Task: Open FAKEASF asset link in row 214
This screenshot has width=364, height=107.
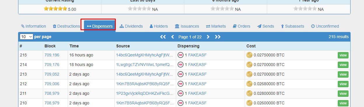Action: click(x=197, y=65)
